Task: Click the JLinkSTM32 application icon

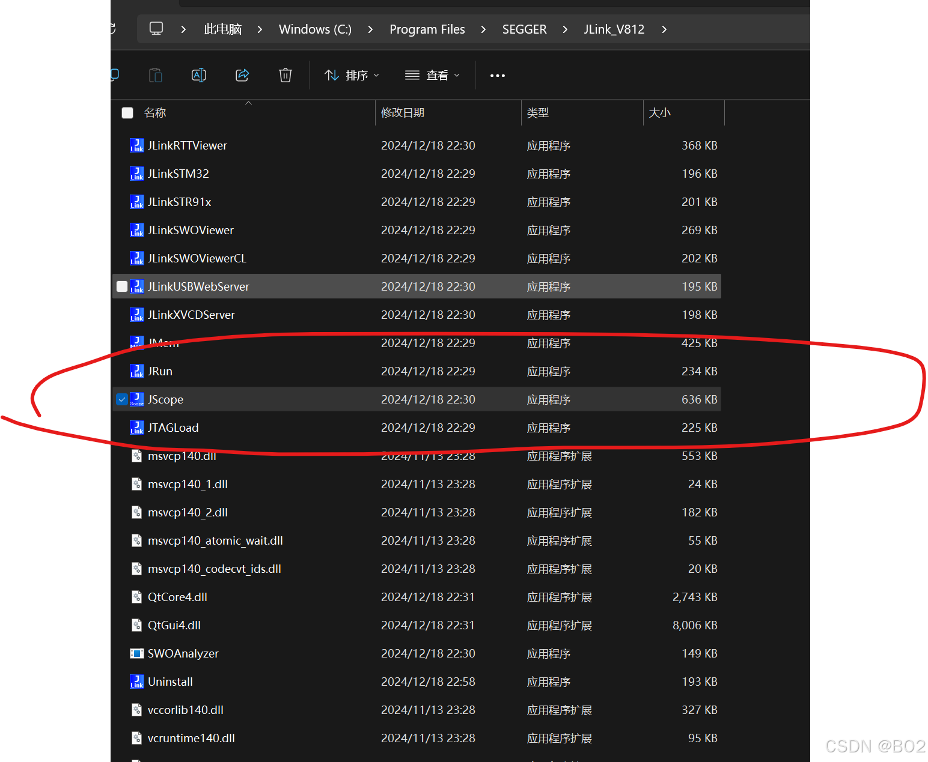Action: point(137,174)
